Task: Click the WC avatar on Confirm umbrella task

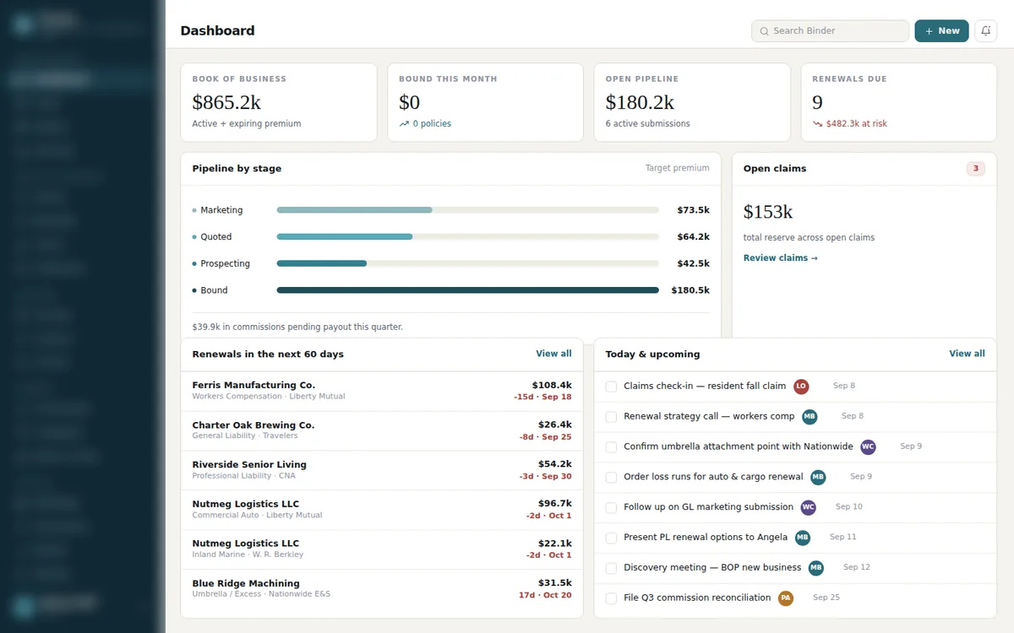Action: tap(868, 447)
